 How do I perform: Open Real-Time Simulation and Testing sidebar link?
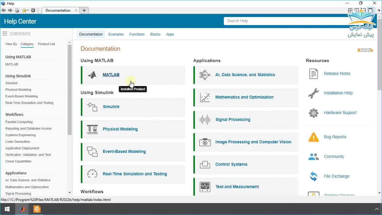click(29, 103)
